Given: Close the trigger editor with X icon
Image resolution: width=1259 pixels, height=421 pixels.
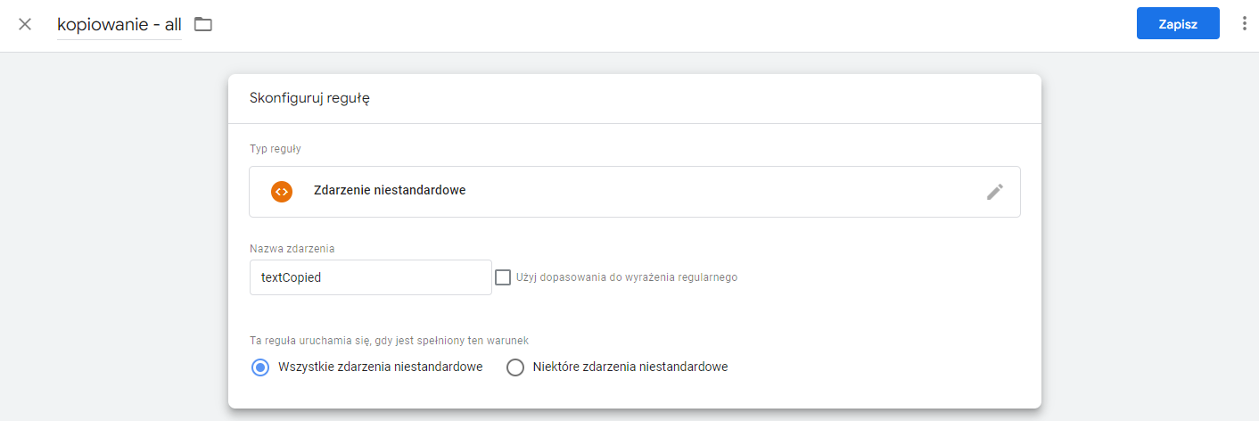Looking at the screenshot, I should coord(25,24).
